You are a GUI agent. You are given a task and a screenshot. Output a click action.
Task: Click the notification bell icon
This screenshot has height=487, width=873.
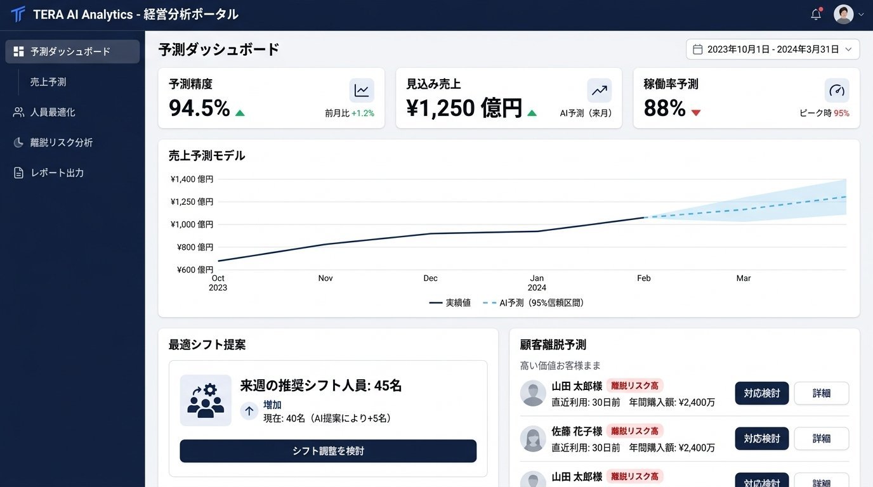pos(816,13)
